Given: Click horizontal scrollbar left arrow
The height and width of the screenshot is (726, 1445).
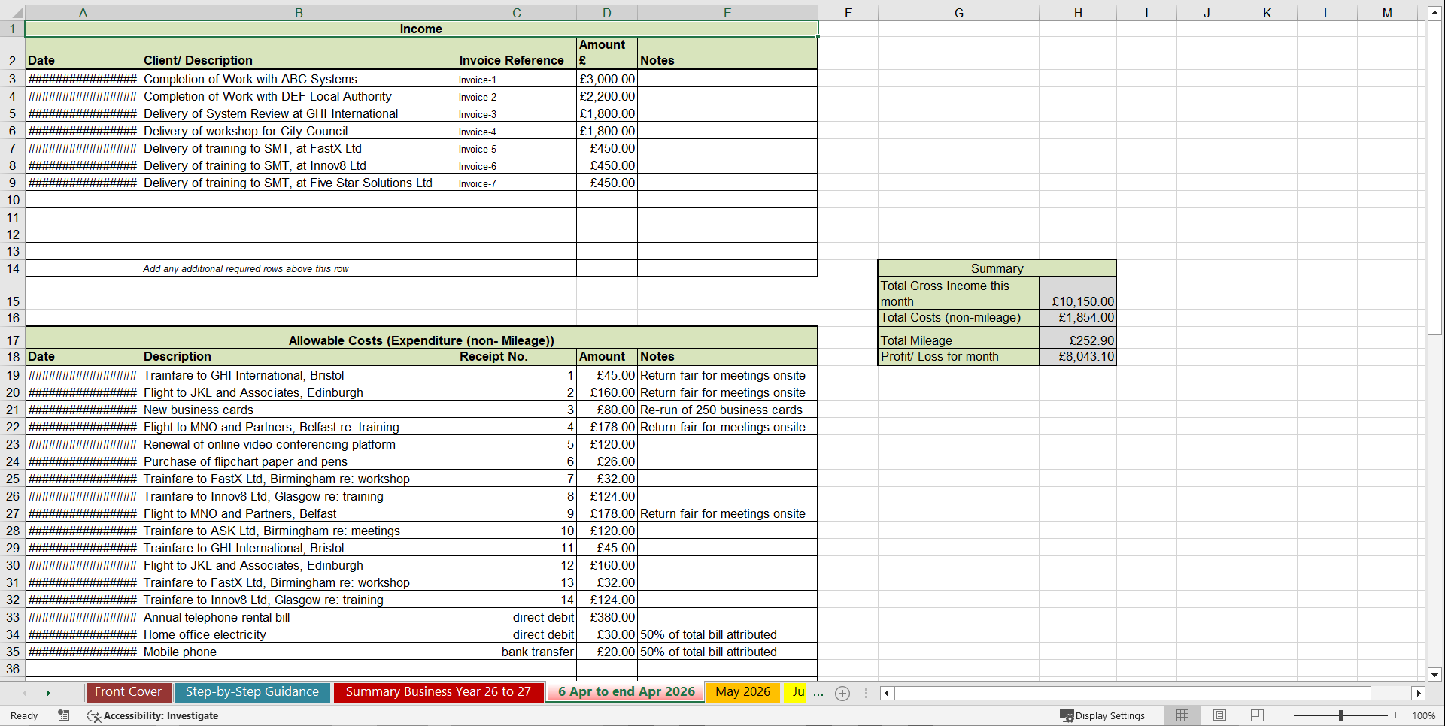Looking at the screenshot, I should pyautogui.click(x=887, y=693).
